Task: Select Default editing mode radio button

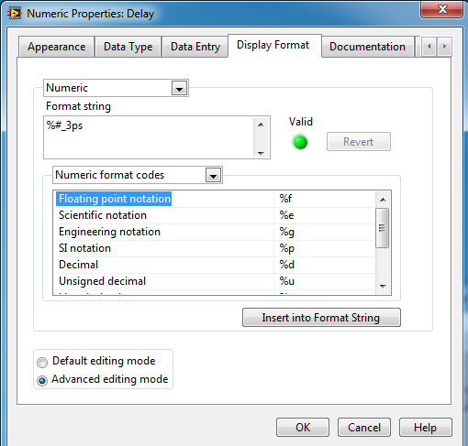Action: click(x=42, y=363)
